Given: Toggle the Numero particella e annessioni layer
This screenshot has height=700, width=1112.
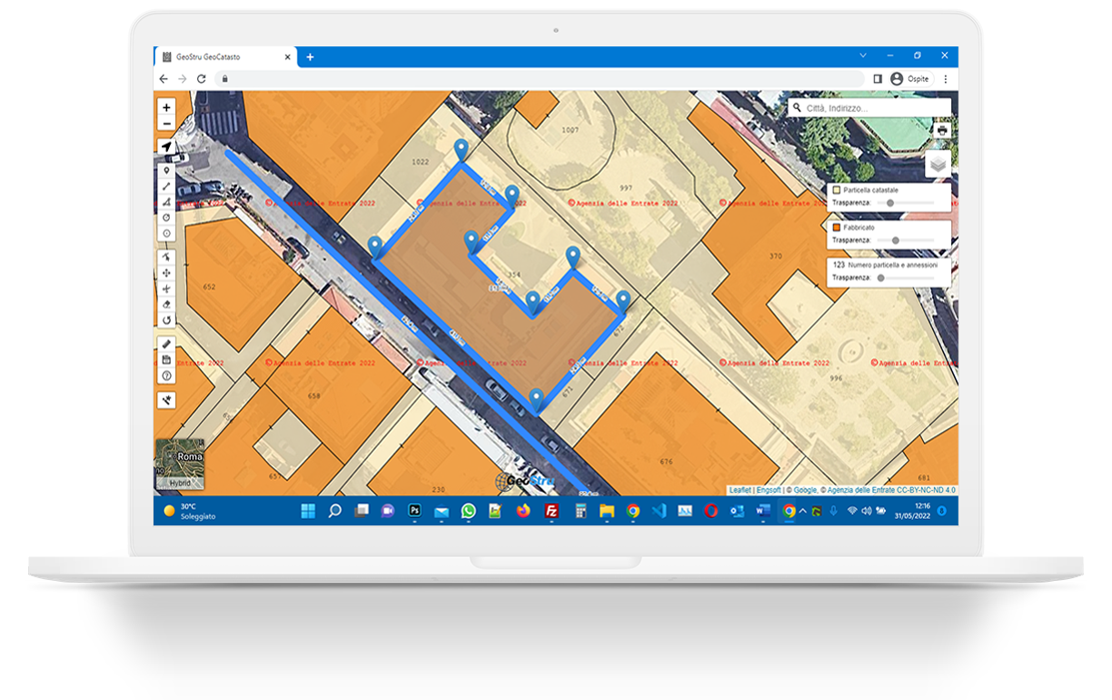Looking at the screenshot, I should point(839,265).
